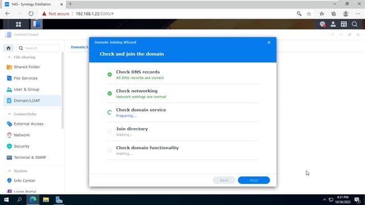365x205 pixels.
Task: Click the Shared Folder icon in sidebar
Action: [9, 67]
